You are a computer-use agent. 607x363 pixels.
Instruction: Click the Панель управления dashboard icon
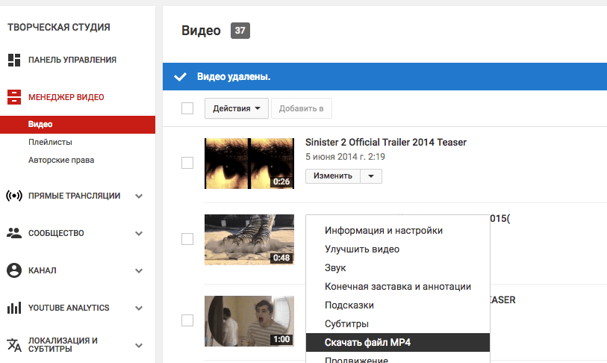click(x=13, y=60)
